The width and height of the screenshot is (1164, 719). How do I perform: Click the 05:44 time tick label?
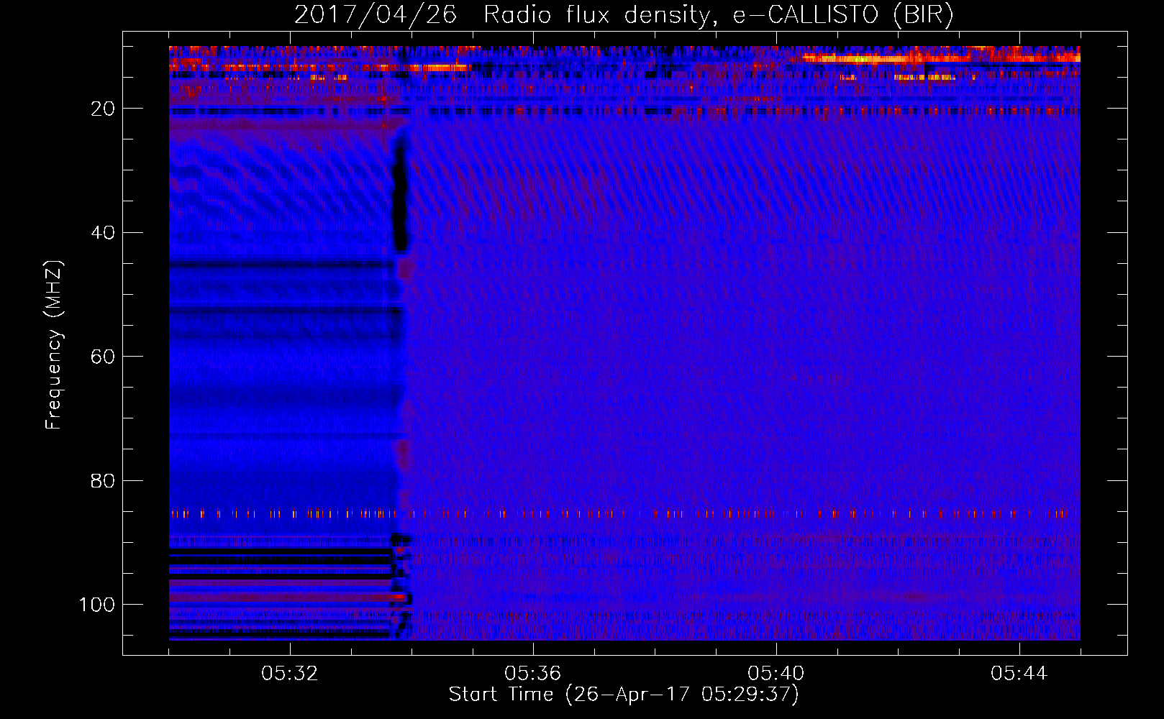click(1019, 674)
